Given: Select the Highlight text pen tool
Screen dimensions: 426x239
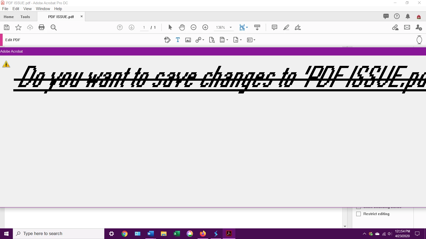Looking at the screenshot, I should coord(286,27).
